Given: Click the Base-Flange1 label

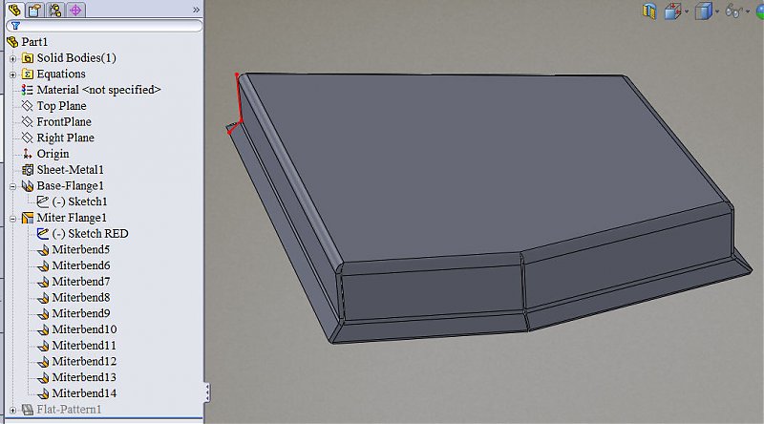Looking at the screenshot, I should pos(70,185).
